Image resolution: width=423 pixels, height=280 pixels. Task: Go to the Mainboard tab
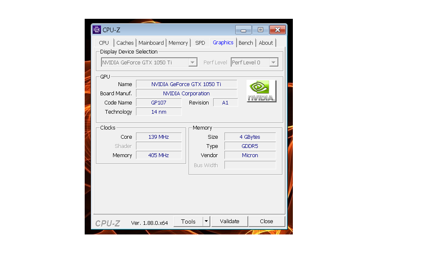[x=151, y=43]
